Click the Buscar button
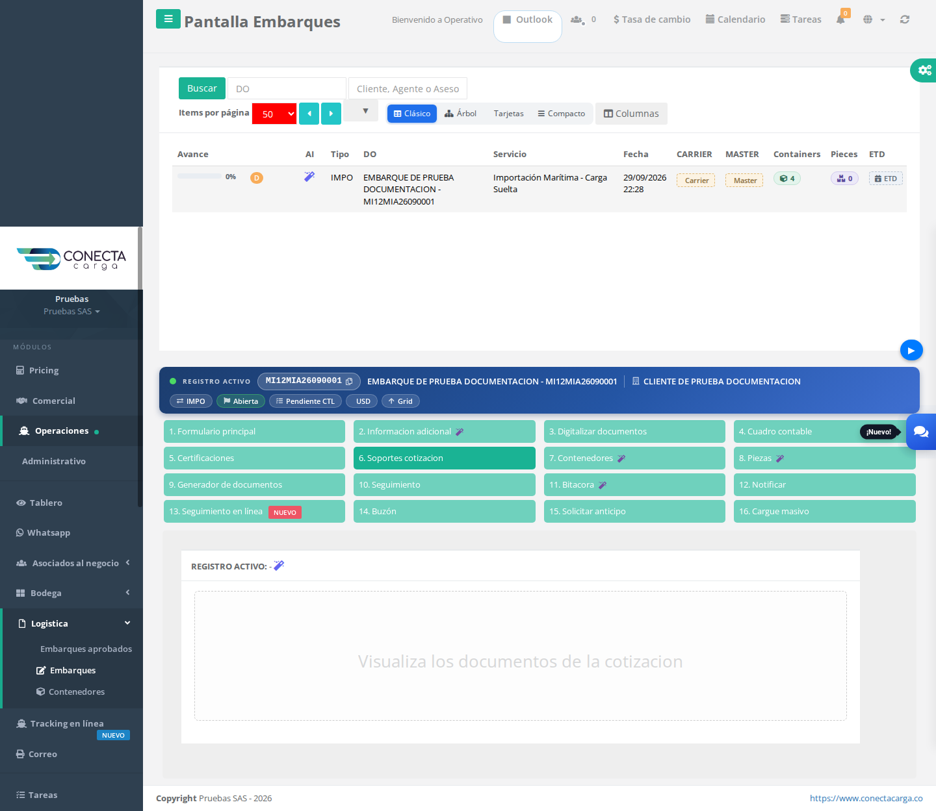This screenshot has width=936, height=811. click(202, 88)
